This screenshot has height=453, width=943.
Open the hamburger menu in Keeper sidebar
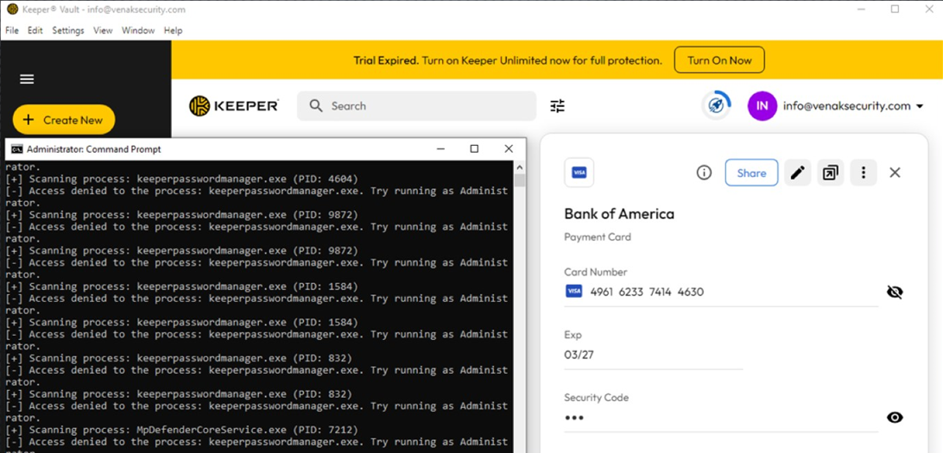[27, 79]
